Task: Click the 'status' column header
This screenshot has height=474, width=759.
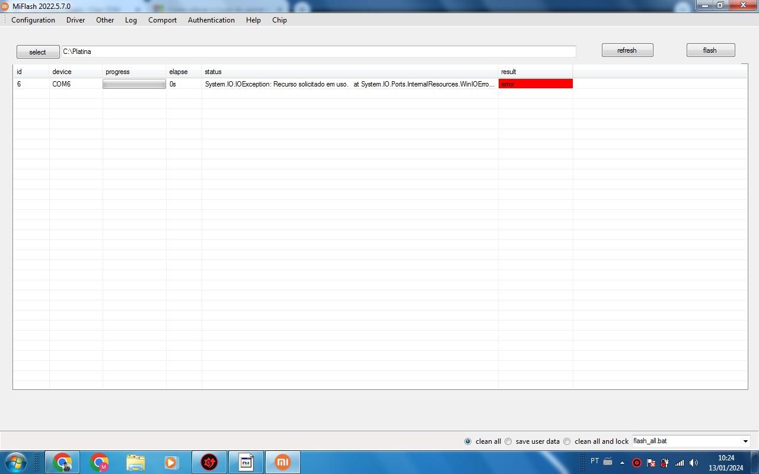Action: tap(350, 72)
